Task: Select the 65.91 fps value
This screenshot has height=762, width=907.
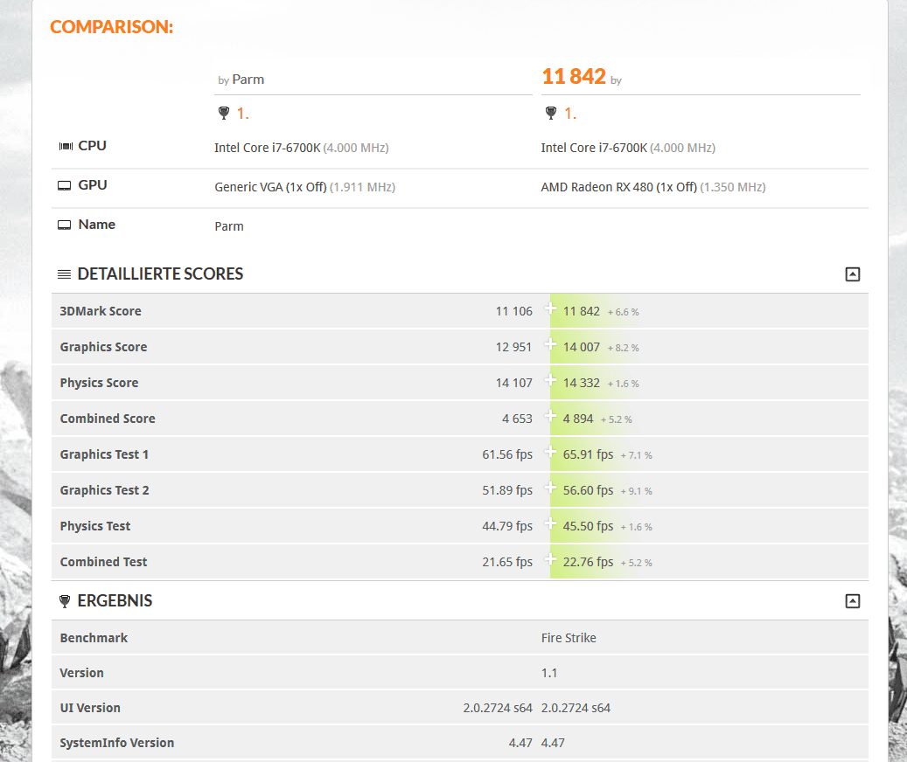Action: coord(589,454)
